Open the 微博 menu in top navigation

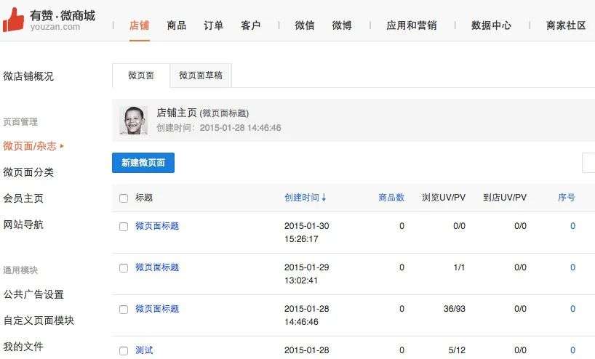342,25
